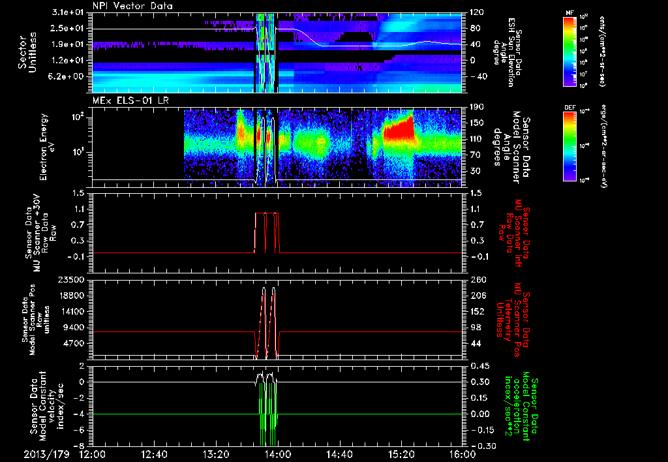Click the green Model Constant acceleration title
Image resolution: width=668 pixels, height=462 pixels.
pyautogui.click(x=521, y=406)
